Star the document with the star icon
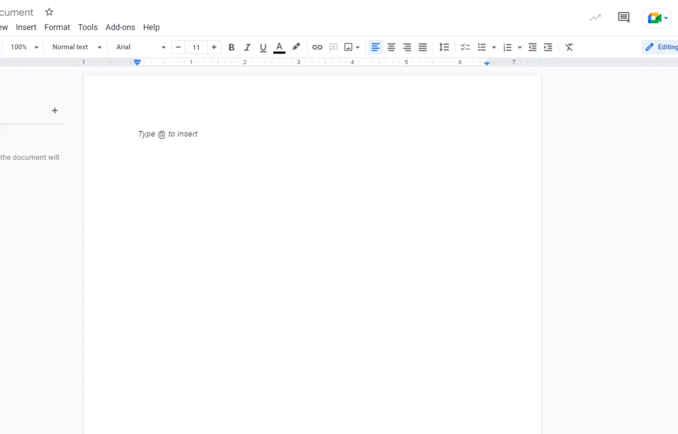Viewport: 678px width, 434px height. (x=49, y=12)
